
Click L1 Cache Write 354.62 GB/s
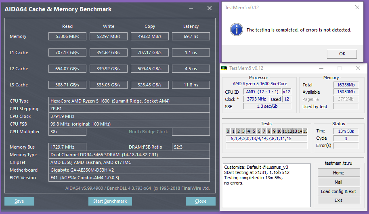pos(109,52)
